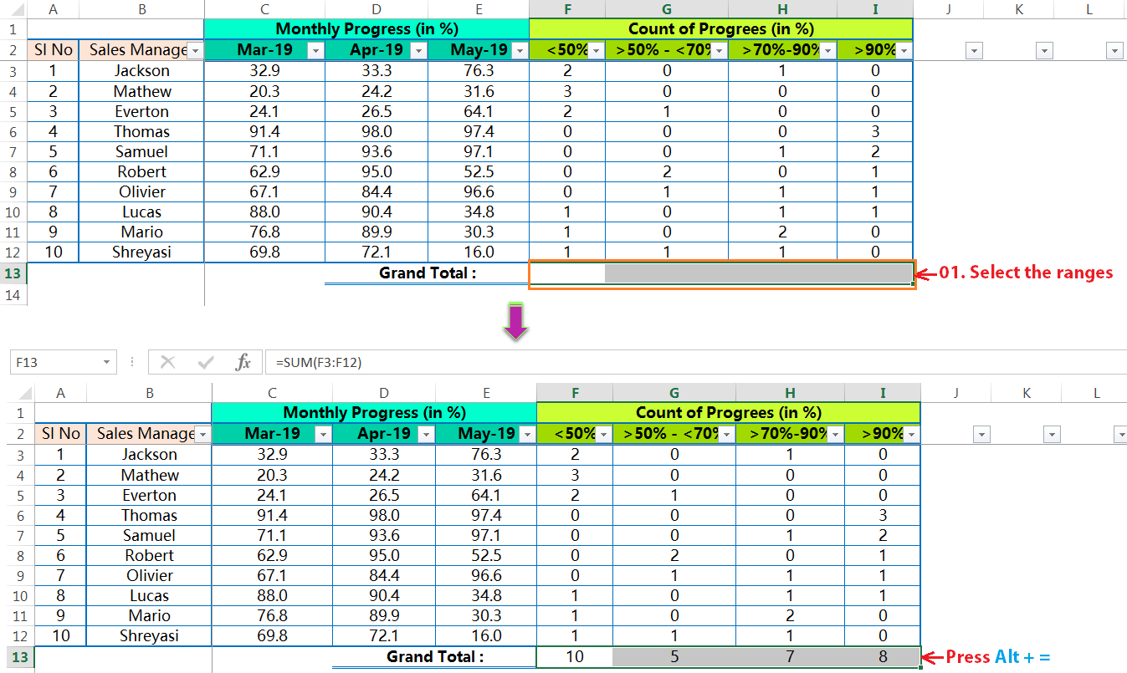The height and width of the screenshot is (673, 1127).
Task: Select row header 14 in the upper sheet
Action: 13,294
